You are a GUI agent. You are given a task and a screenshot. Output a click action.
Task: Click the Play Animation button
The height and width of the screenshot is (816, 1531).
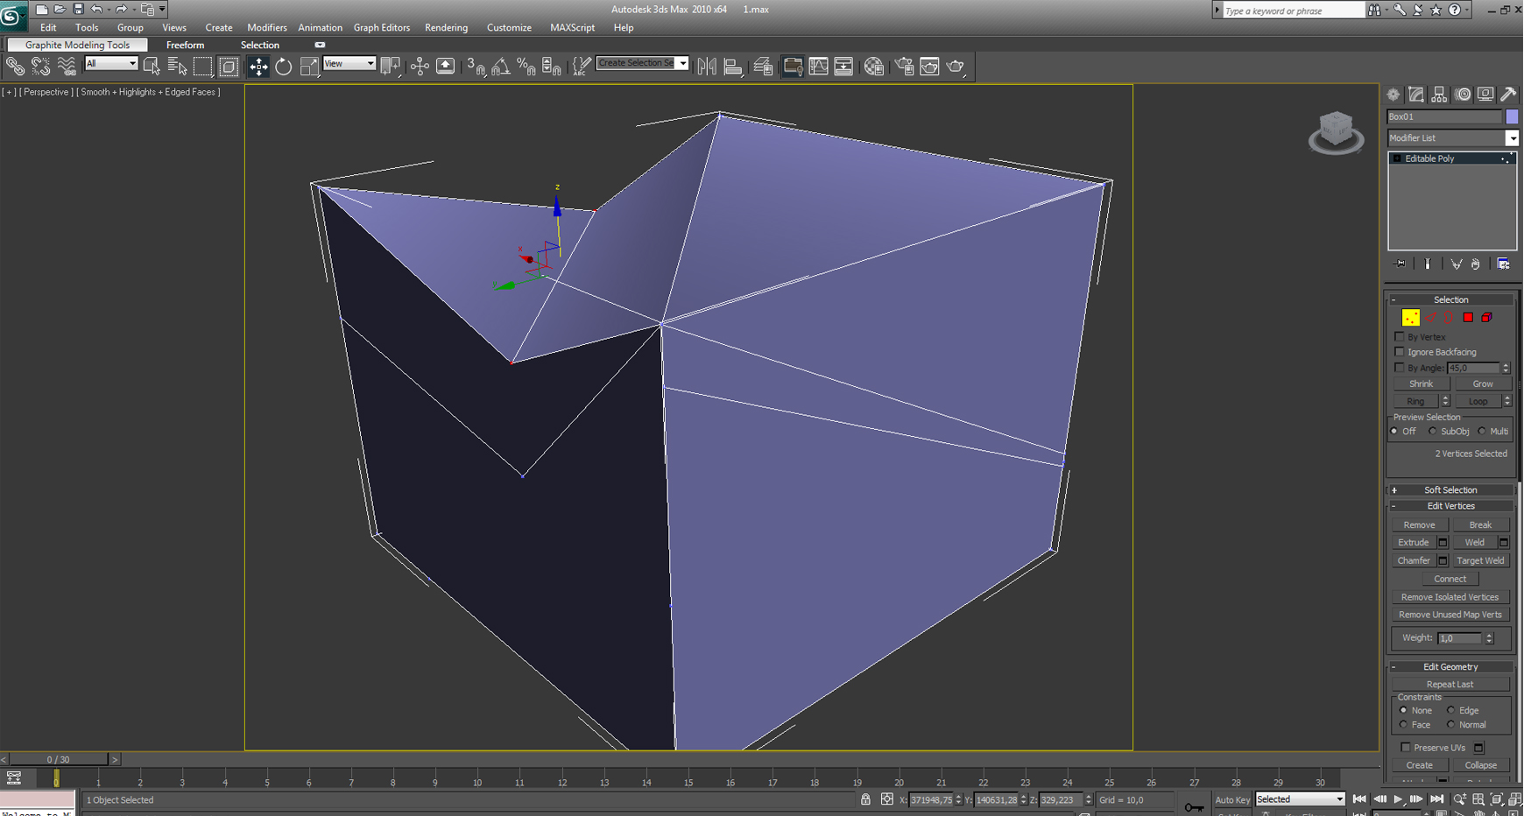[1398, 799]
